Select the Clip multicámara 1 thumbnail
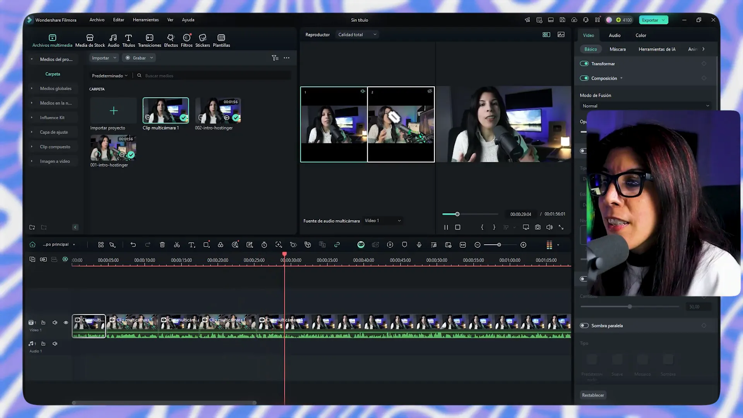This screenshot has width=743, height=418. click(166, 110)
